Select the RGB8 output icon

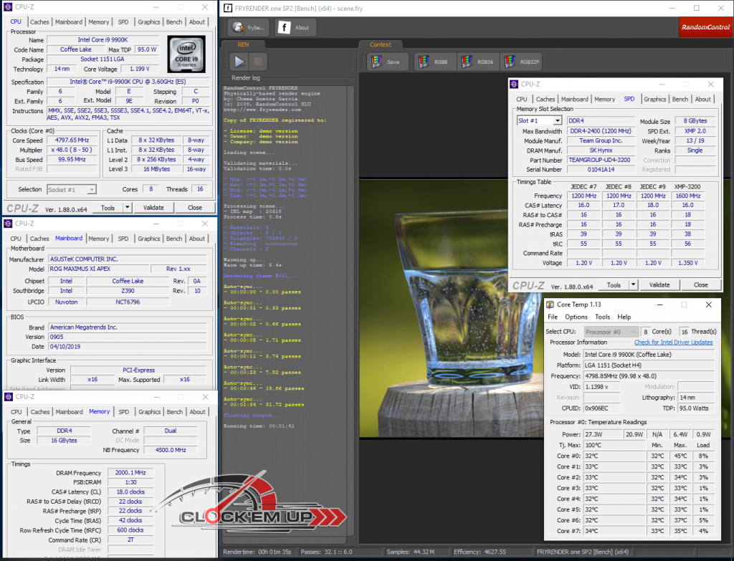[x=434, y=62]
